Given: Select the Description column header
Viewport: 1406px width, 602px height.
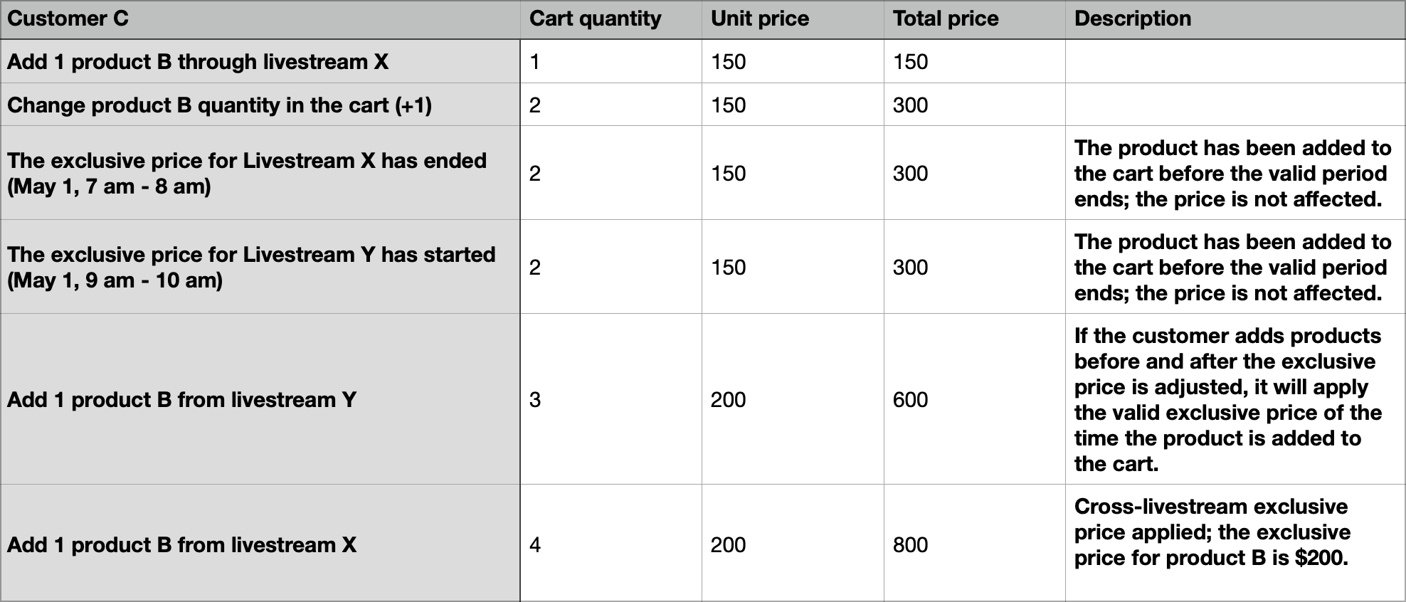Looking at the screenshot, I should [1235, 19].
